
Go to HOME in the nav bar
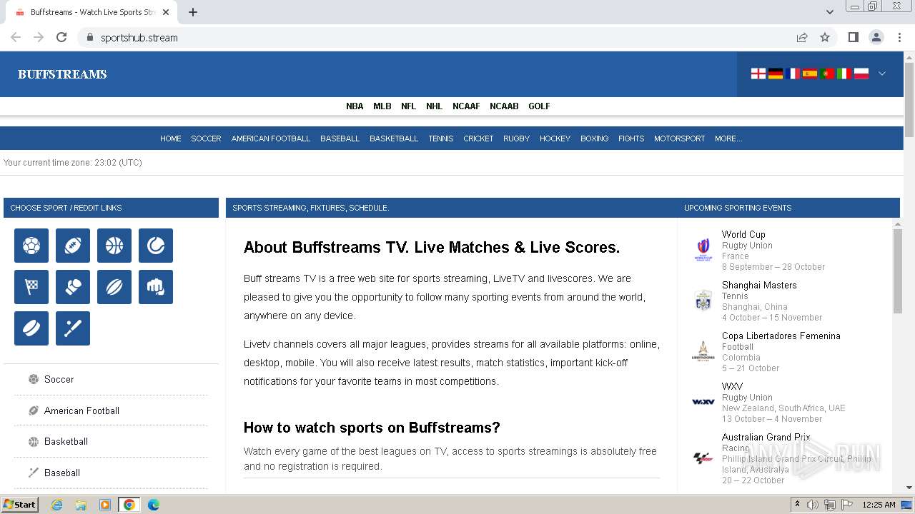click(171, 138)
